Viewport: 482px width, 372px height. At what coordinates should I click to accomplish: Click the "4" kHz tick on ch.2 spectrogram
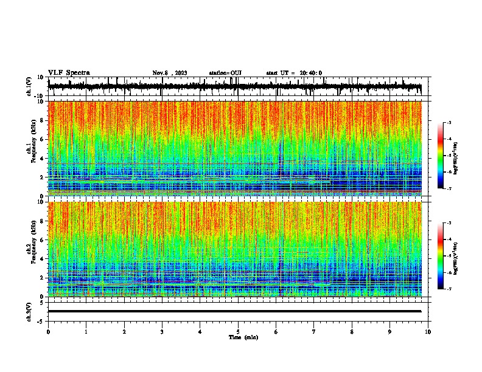click(42, 259)
